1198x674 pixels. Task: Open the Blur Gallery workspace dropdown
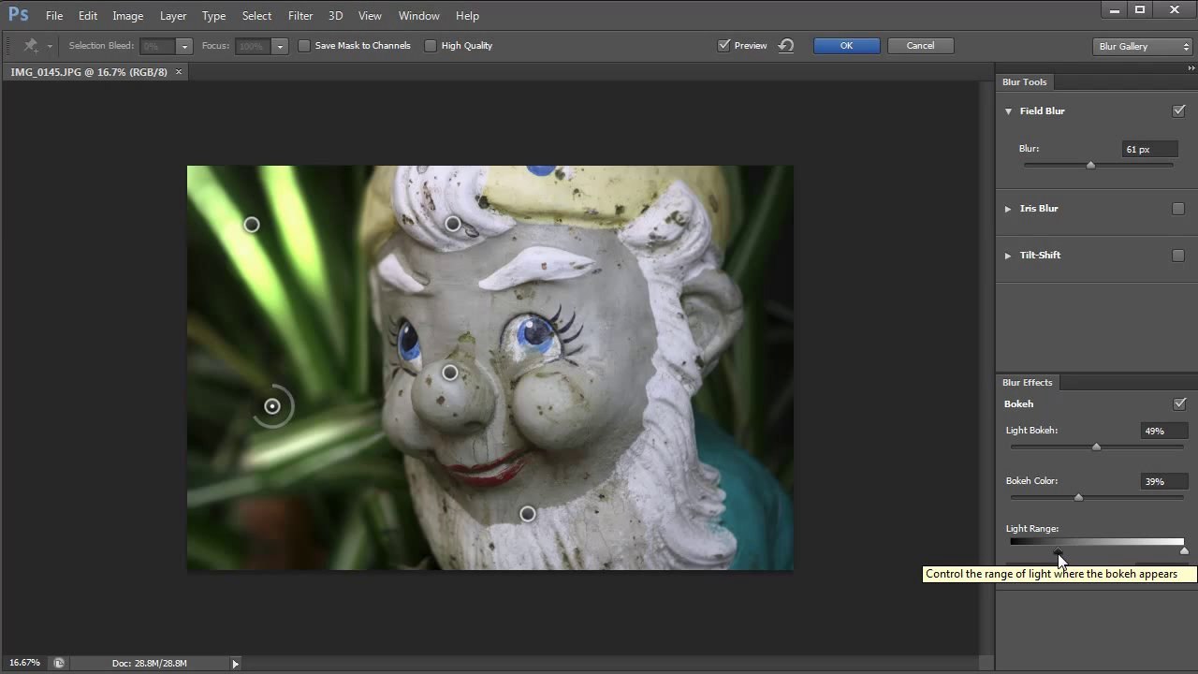[x=1142, y=46]
